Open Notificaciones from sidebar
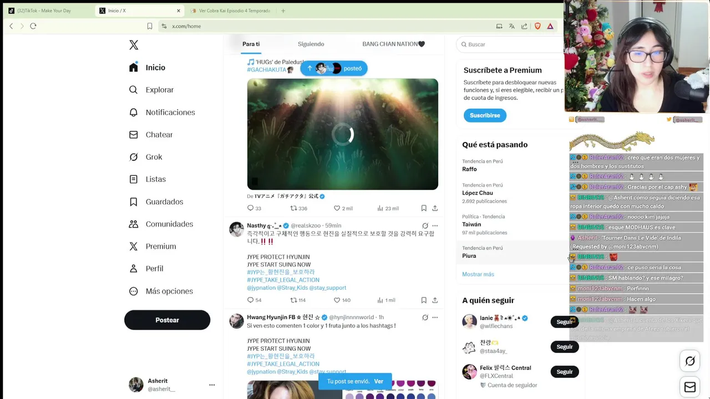The image size is (710, 399). [x=162, y=112]
